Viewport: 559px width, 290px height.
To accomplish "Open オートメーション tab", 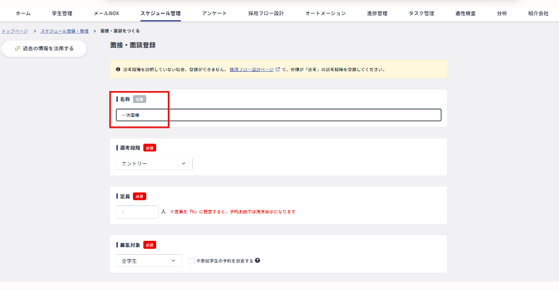I will pyautogui.click(x=326, y=13).
